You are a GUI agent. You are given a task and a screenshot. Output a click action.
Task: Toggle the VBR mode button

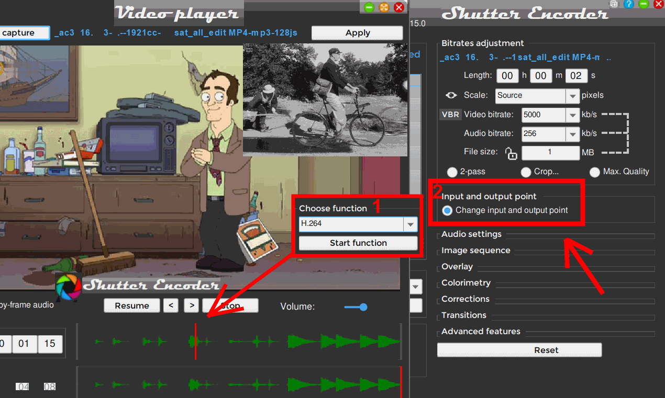tap(450, 115)
